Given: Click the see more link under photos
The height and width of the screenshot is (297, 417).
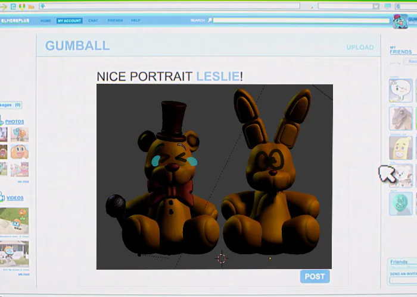Looking at the screenshot, I should point(23,182).
